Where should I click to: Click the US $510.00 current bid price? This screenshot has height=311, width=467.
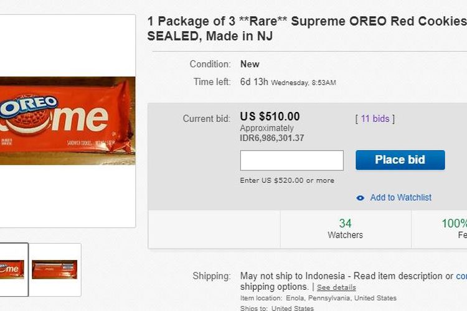[x=270, y=116]
